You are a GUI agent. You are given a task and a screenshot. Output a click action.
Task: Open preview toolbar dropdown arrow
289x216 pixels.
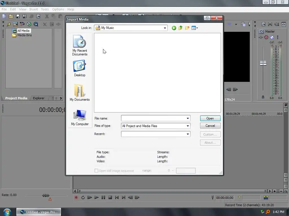point(236,24)
